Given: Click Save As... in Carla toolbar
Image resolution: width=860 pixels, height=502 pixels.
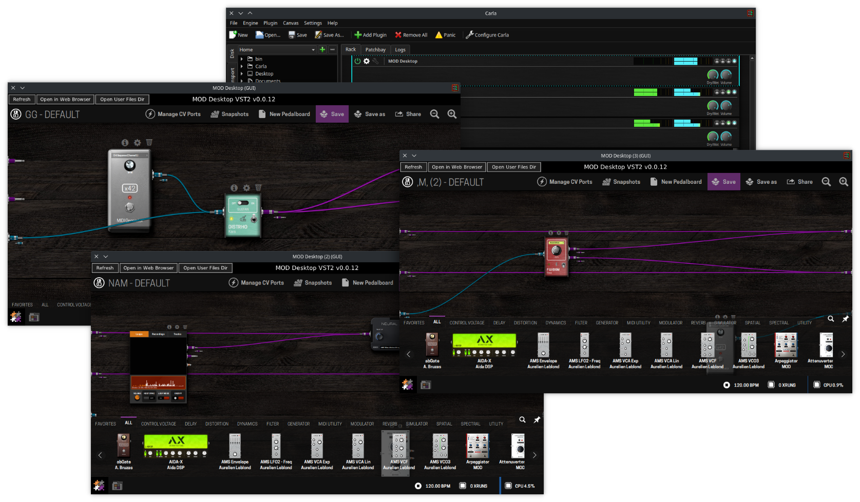Looking at the screenshot, I should tap(329, 35).
